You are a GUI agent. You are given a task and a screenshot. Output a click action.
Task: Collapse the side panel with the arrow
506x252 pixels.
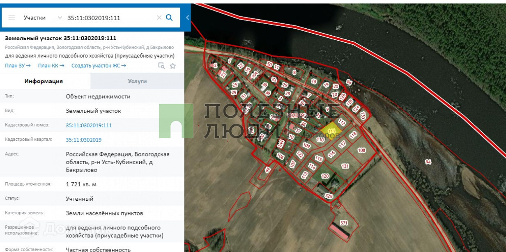pos(188,18)
